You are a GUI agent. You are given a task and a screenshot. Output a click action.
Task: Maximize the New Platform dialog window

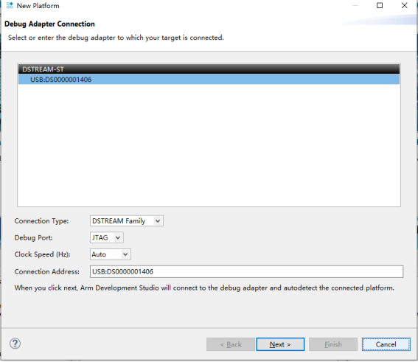(x=380, y=5)
